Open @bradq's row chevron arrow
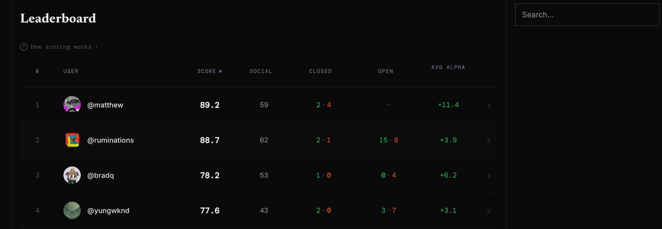Viewport: 662px width, 229px height. pyautogui.click(x=489, y=176)
